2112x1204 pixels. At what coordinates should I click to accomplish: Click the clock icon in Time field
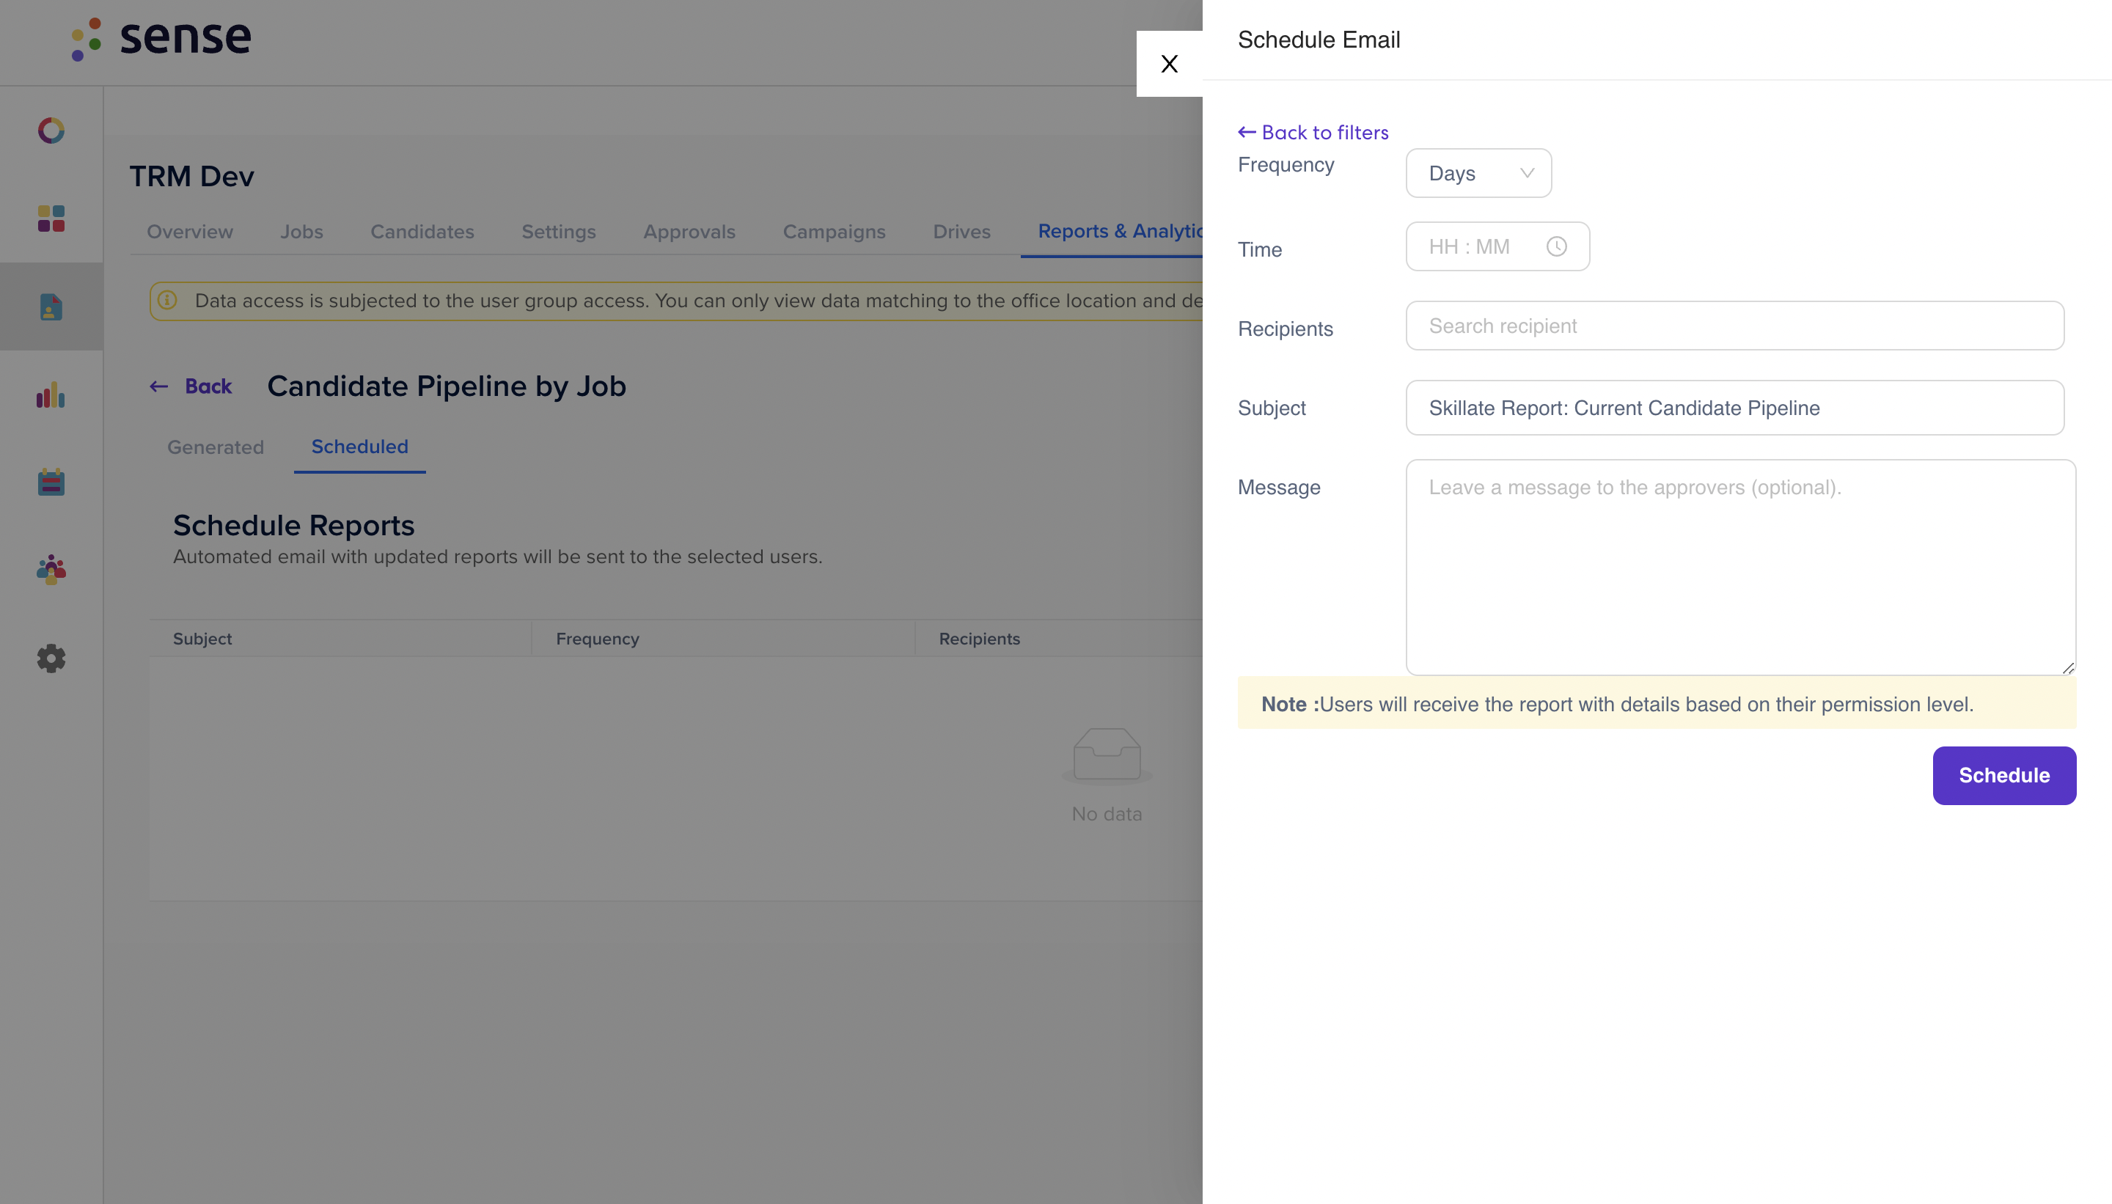(x=1556, y=246)
